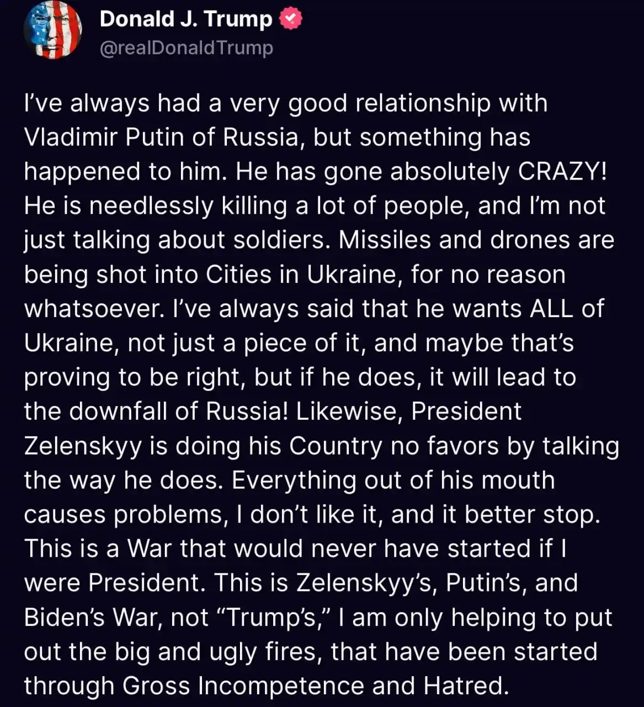Viewport: 644px width, 707px height.
Task: Open the Donald J. Trump display name
Action: coord(186,19)
